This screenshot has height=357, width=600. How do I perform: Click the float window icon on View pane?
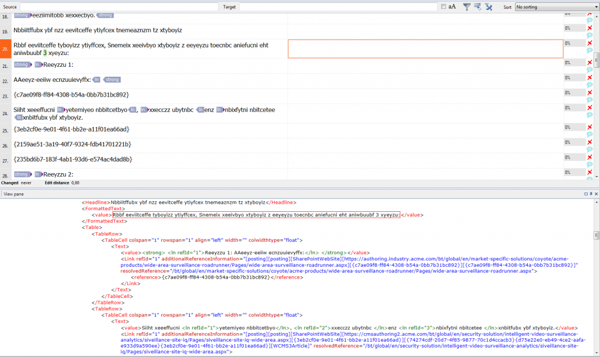point(585,194)
